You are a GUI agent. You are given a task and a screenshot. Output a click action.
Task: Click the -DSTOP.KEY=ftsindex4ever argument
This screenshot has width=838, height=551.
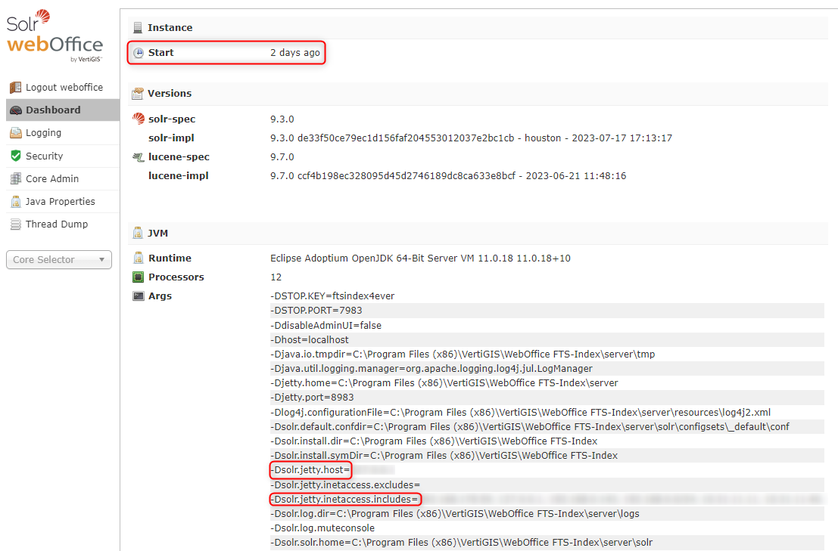pyautogui.click(x=332, y=296)
